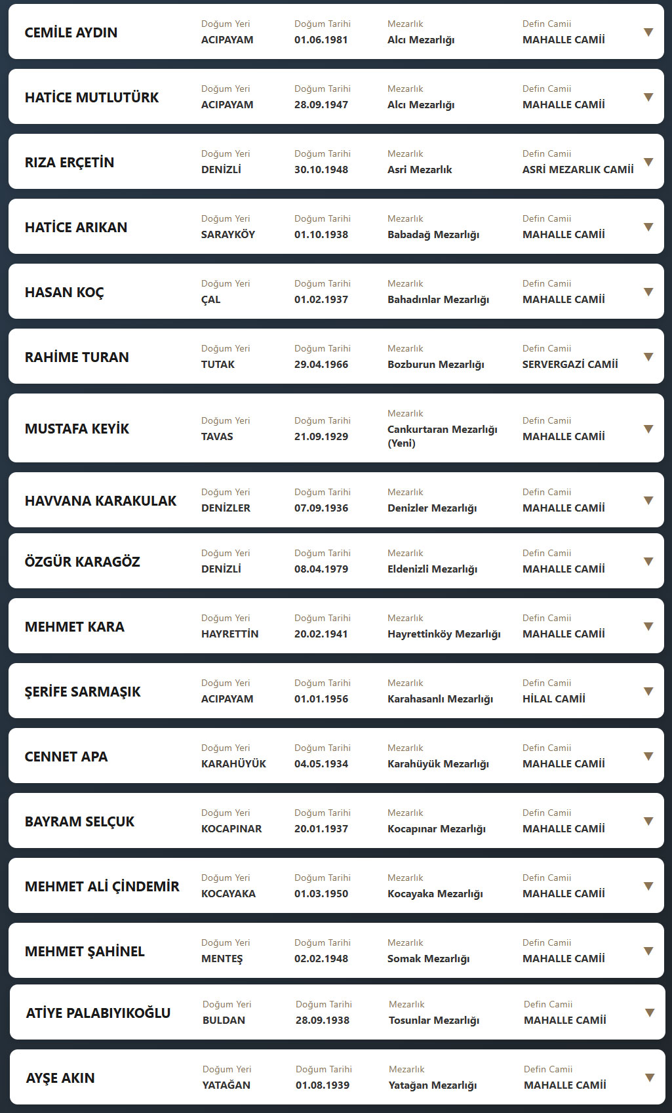The height and width of the screenshot is (1113, 672).
Task: Click the Cankurtaran Mezarlığı (Yeni) cemetery text
Action: (x=442, y=436)
